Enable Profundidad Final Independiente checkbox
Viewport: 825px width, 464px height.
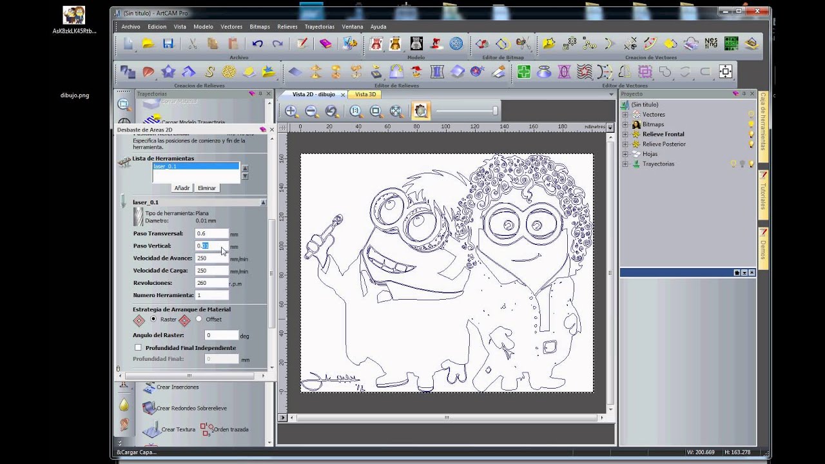(x=138, y=347)
